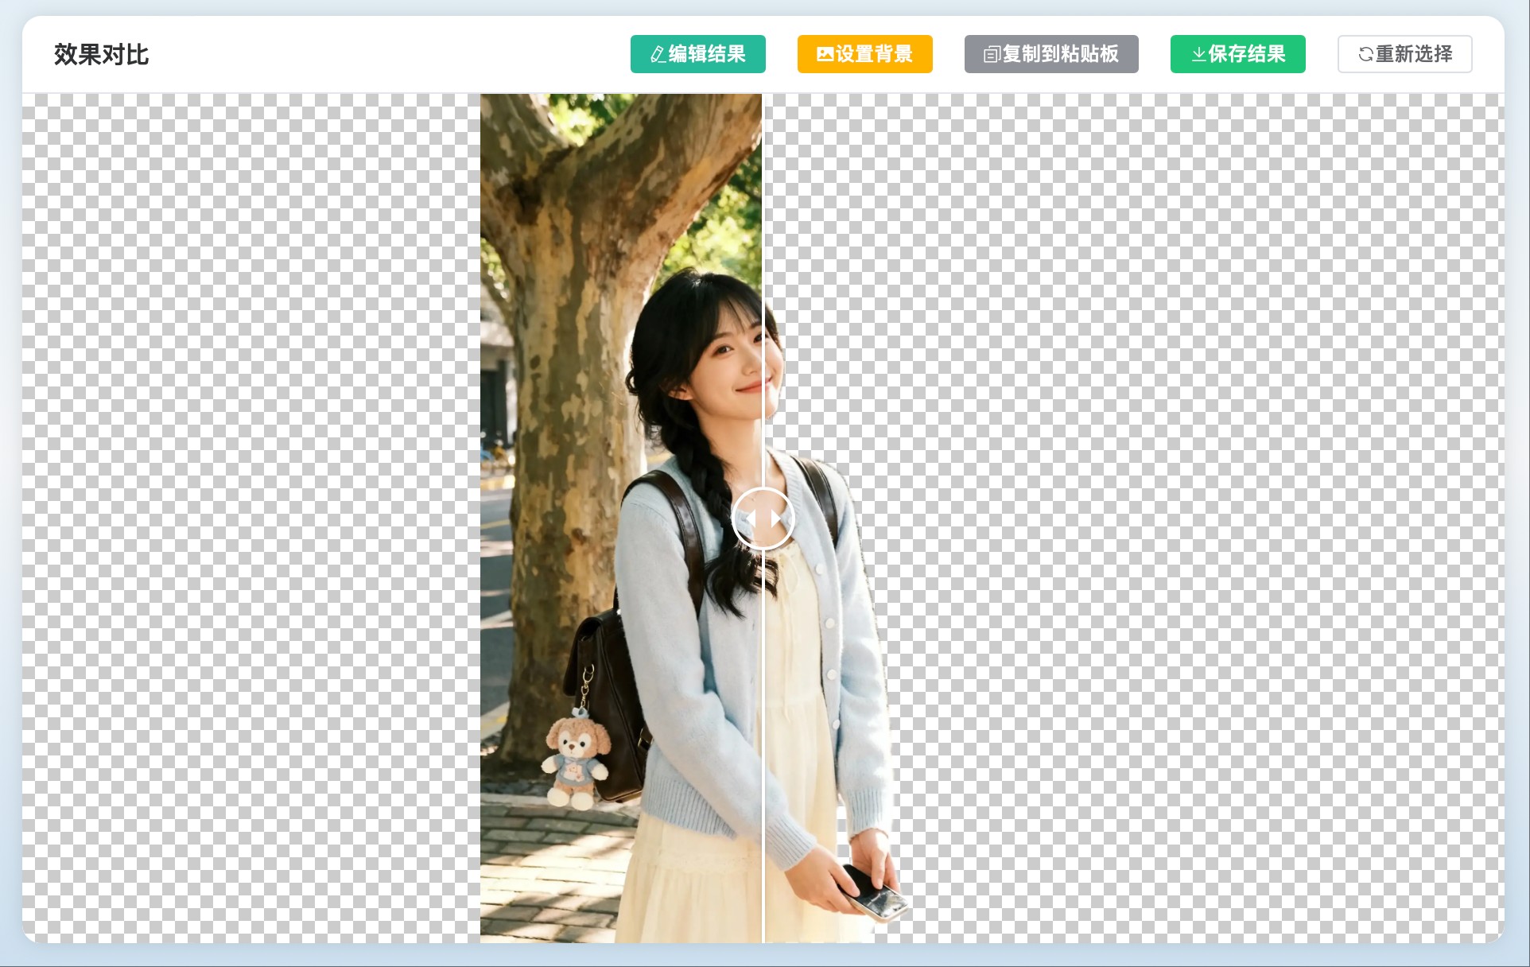Click the refresh icon on 重新选择

(1365, 55)
